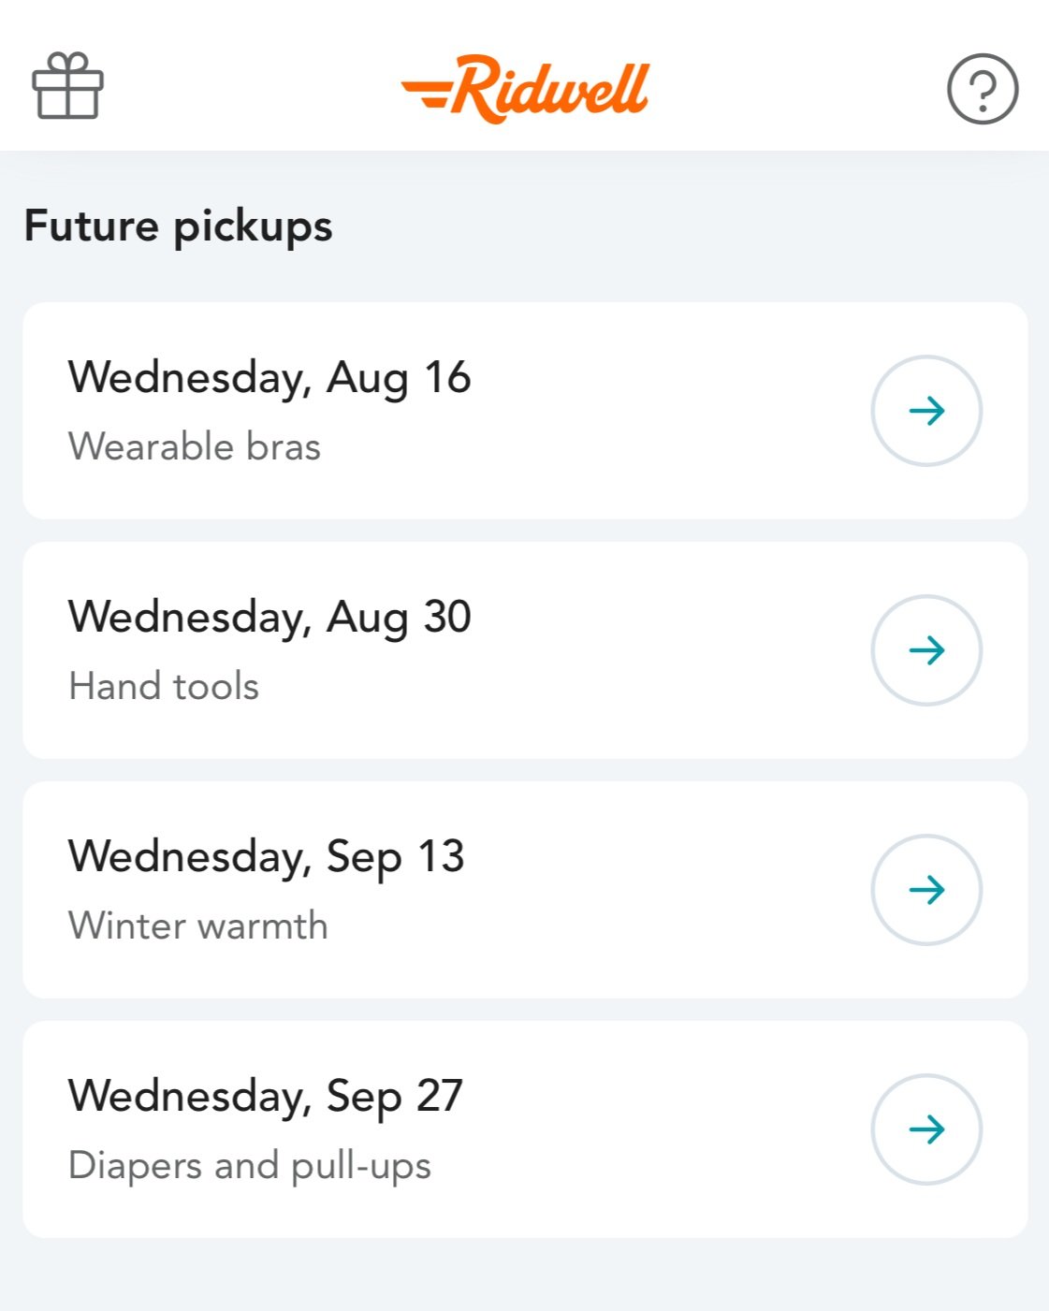This screenshot has height=1311, width=1049.
Task: Open the Sep 13 pickup card
Action: 525,890
